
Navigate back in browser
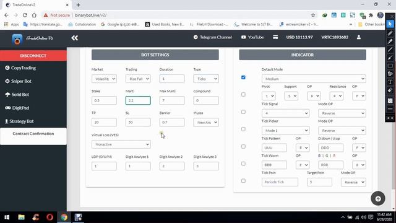(x=6, y=15)
